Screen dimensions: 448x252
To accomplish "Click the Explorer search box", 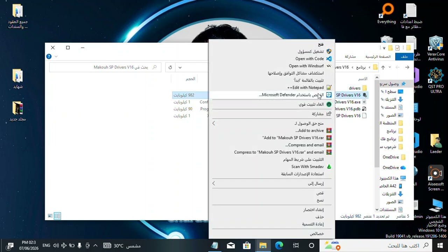I will 105,67.
